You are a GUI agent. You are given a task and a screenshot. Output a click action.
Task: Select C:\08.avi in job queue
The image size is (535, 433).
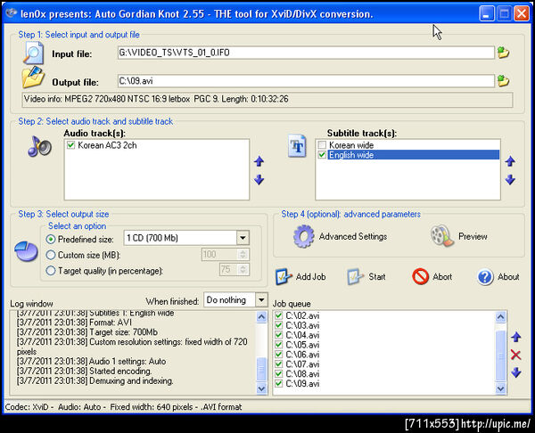[302, 373]
